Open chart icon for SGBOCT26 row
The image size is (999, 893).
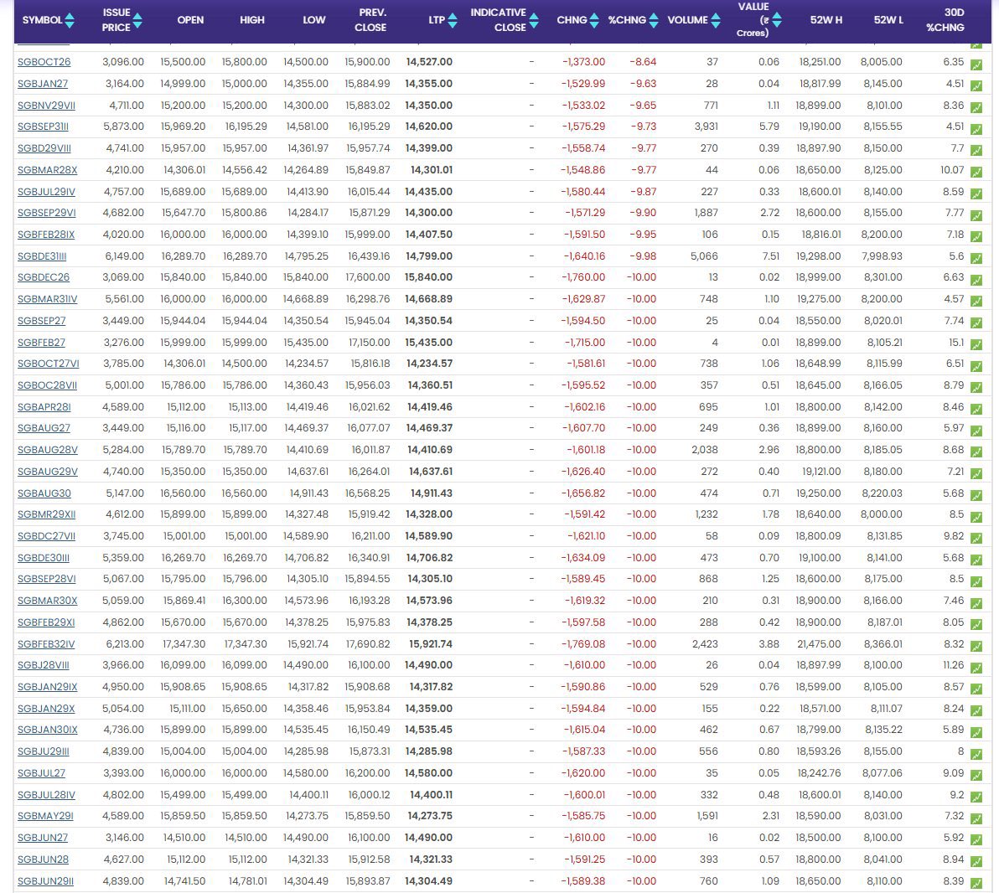[976, 65]
